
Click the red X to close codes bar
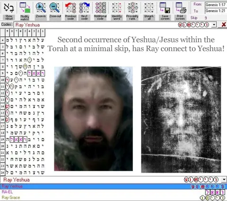[x=224, y=25]
